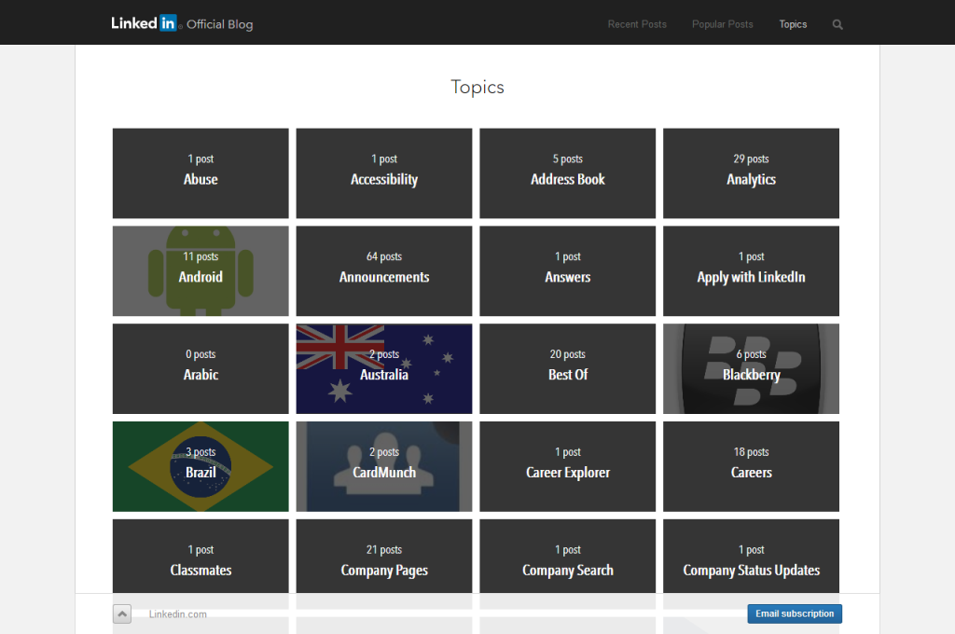
Task: Open the Careers topic tile
Action: click(751, 466)
